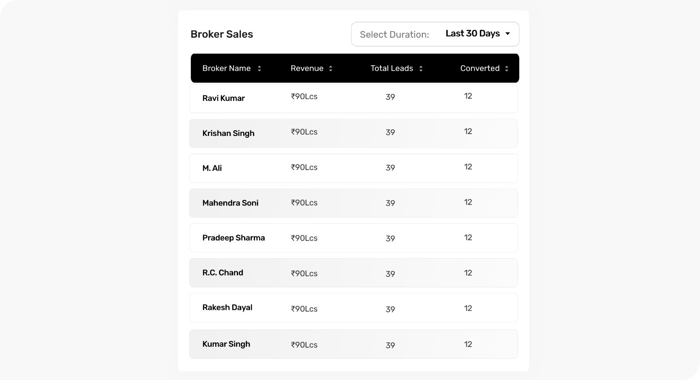This screenshot has height=380, width=700.
Task: Open Krishan Singh broker entry
Action: [x=354, y=133]
